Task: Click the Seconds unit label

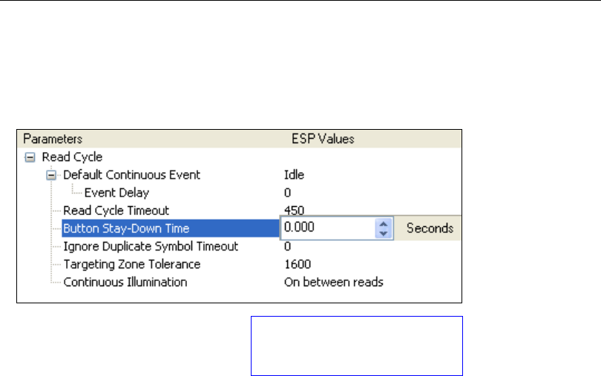Action: (430, 228)
